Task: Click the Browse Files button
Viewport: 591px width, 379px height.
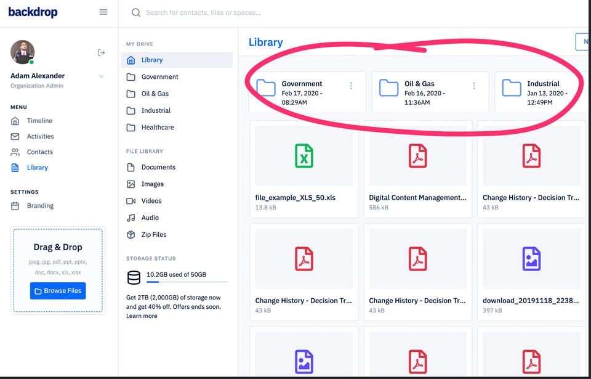Action: click(58, 291)
